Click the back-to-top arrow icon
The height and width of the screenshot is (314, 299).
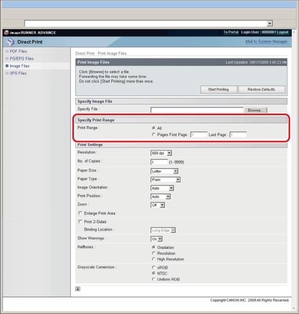pyautogui.click(x=78, y=289)
